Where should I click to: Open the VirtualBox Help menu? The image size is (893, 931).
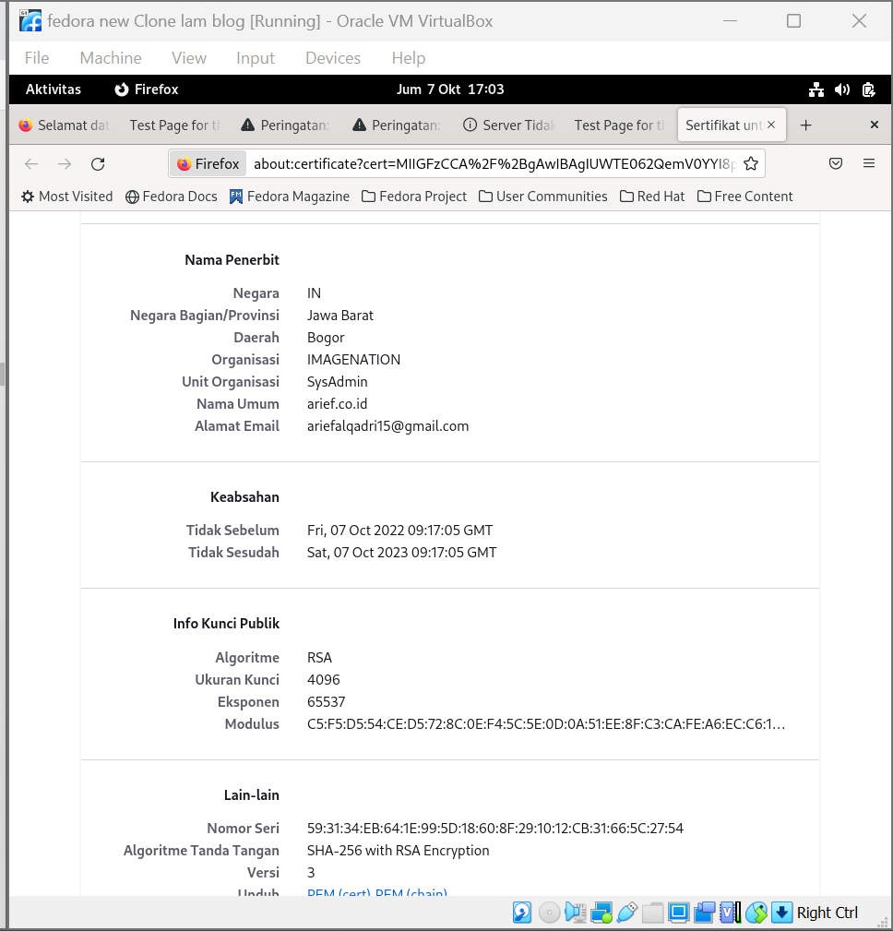pos(409,58)
